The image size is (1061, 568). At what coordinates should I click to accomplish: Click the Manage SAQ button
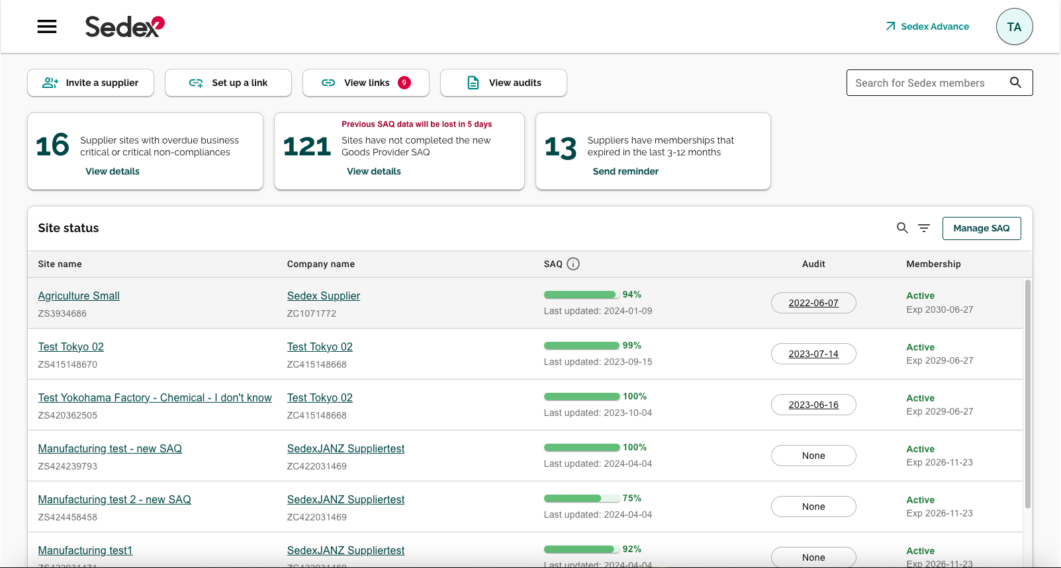[x=982, y=228]
